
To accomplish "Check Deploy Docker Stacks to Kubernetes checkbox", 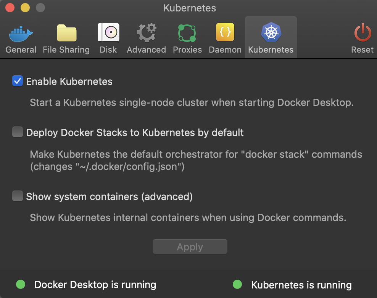I will point(18,132).
